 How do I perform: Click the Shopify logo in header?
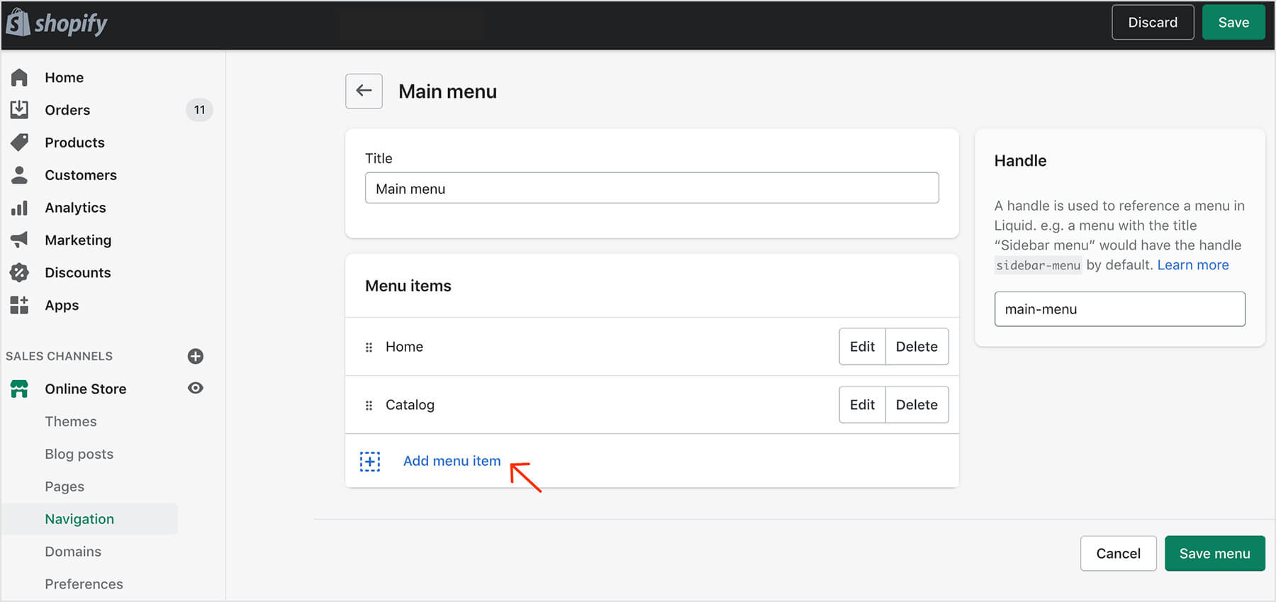click(x=57, y=23)
